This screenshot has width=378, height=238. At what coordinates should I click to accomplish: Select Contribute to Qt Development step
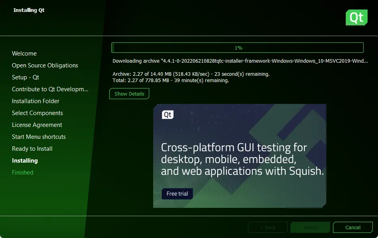[x=50, y=89]
